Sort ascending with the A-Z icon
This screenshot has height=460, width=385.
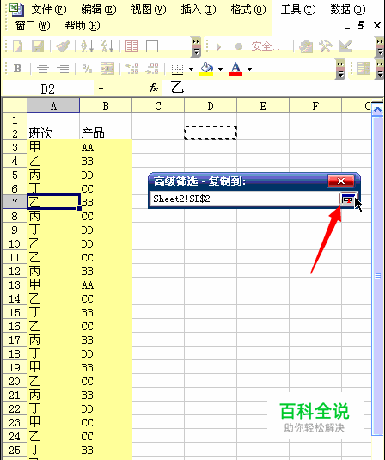click(87, 46)
